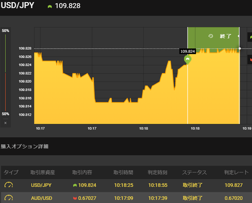This screenshot has width=252, height=203.
Task: Click the 判定レート column header
Action: click(x=236, y=173)
